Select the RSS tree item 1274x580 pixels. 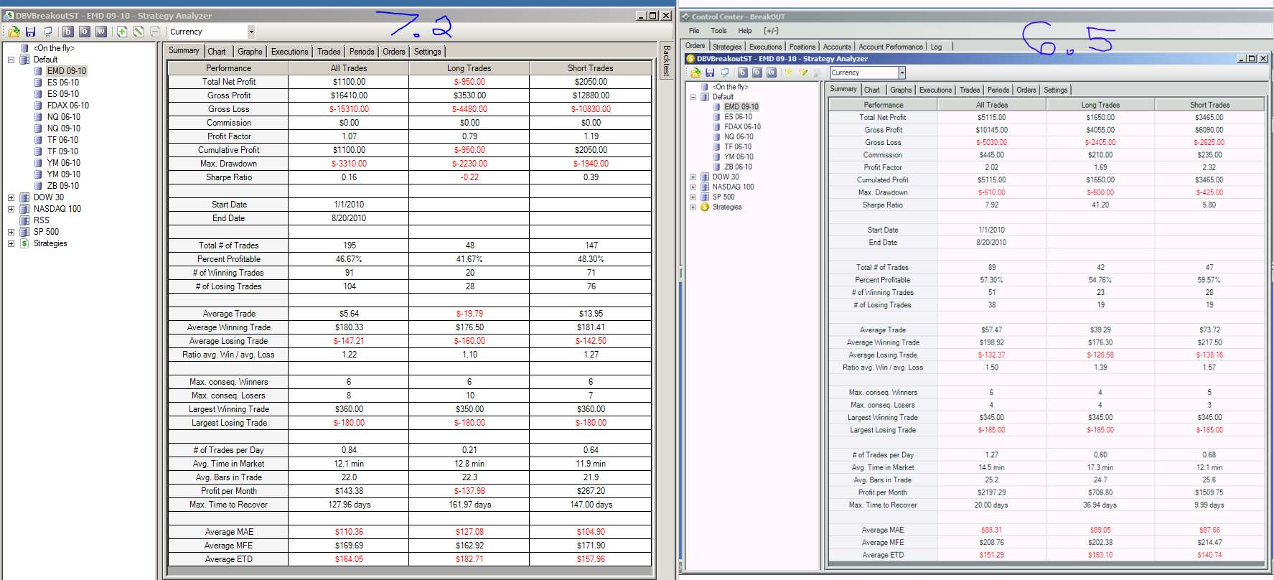click(x=42, y=220)
